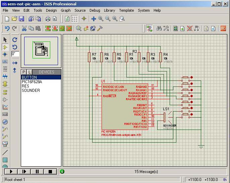230x183 pixels.
Task: Click the X-Mirror horizontal flip icon
Action: pyautogui.click(x=15, y=63)
